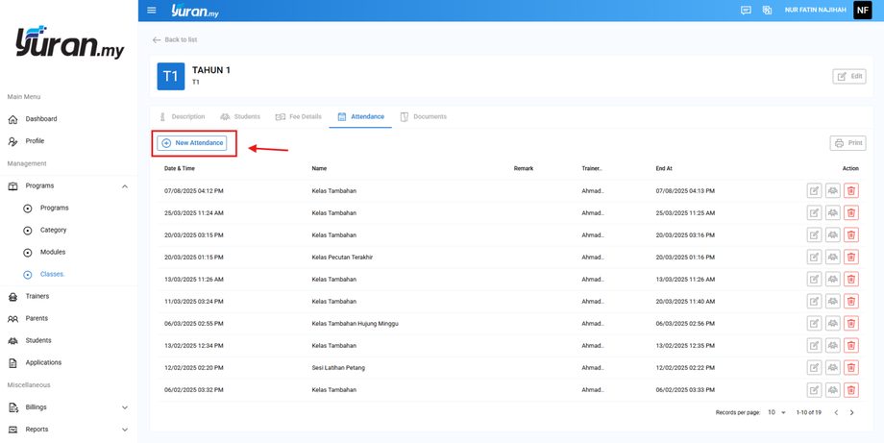Click the New Attendance button

[x=192, y=143]
